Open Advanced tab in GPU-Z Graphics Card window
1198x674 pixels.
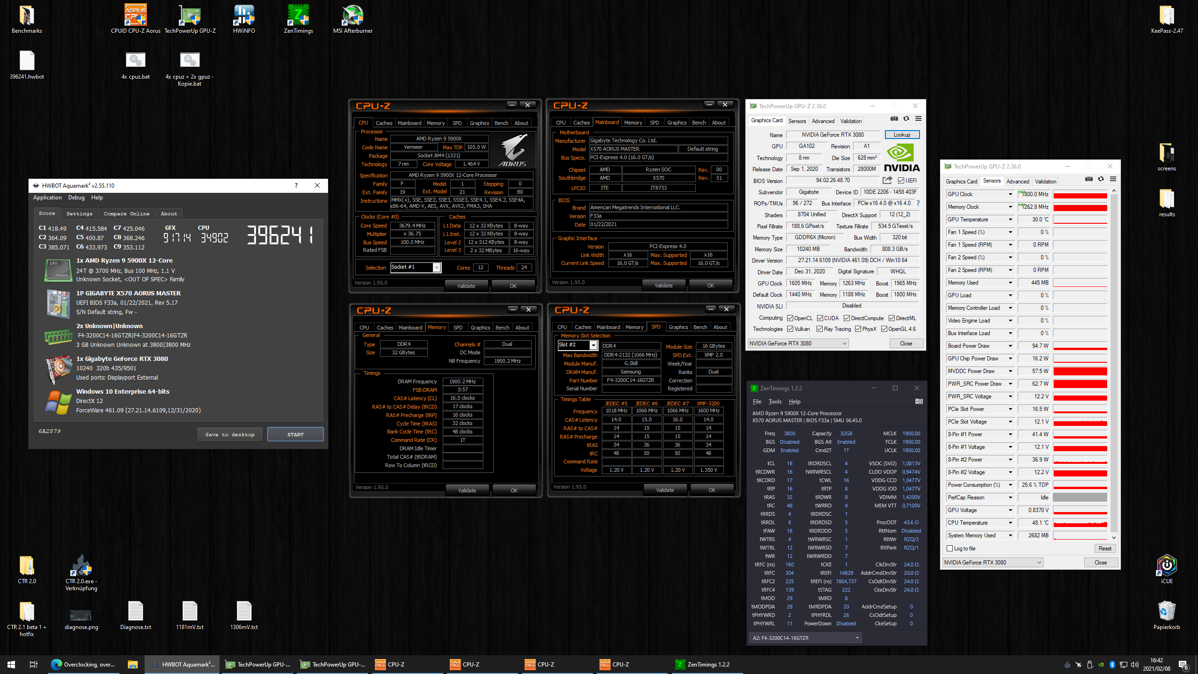tap(823, 121)
